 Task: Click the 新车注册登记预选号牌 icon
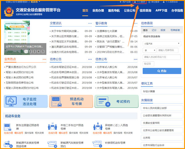8,127
